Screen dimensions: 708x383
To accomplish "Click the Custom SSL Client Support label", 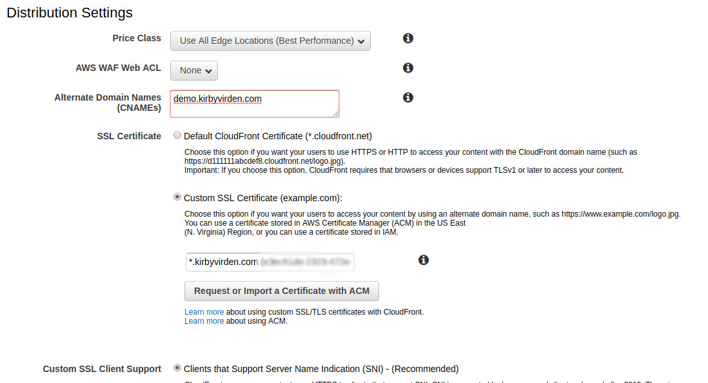I will click(102, 368).
